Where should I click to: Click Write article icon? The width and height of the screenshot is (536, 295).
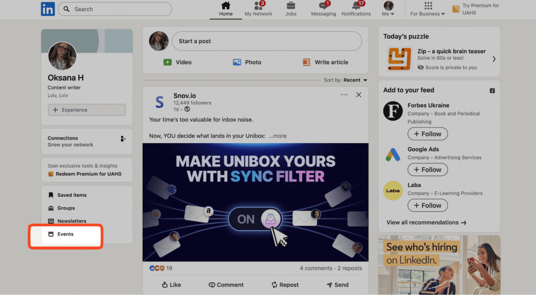point(307,62)
